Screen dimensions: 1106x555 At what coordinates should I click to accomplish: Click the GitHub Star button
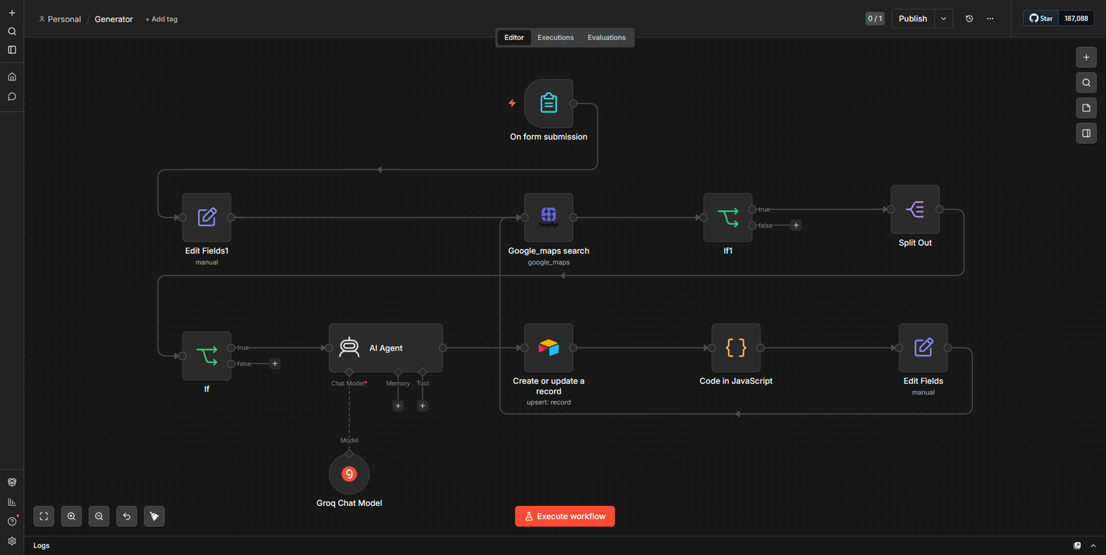(x=1041, y=19)
